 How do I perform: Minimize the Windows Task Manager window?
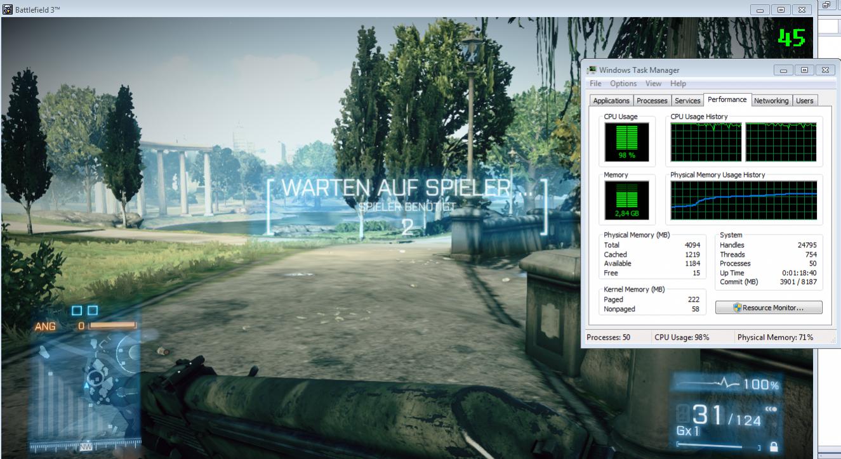click(783, 70)
